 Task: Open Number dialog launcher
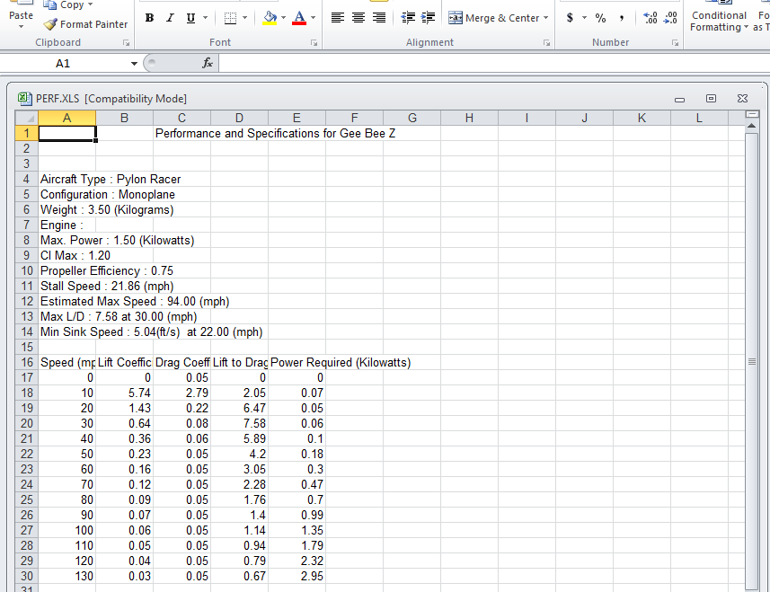click(676, 43)
